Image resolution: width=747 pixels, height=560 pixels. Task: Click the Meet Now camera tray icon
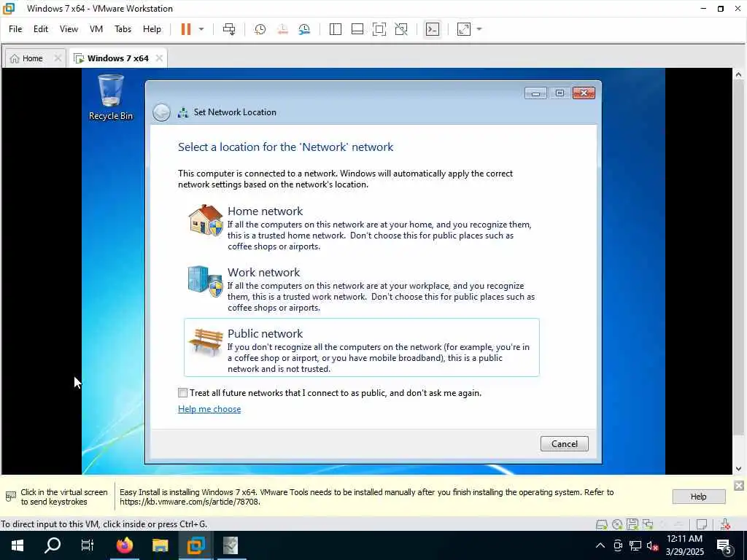click(618, 545)
